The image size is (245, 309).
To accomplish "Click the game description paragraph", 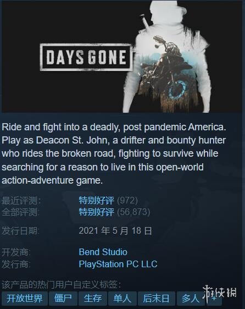I will pyautogui.click(x=114, y=154).
